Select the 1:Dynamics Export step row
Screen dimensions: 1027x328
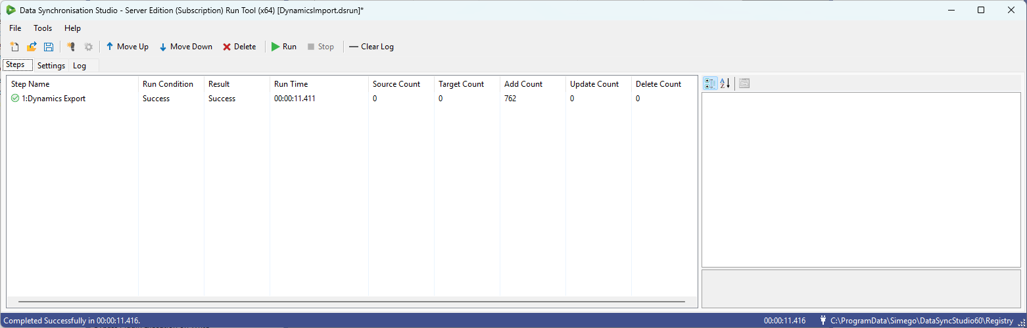coord(352,99)
